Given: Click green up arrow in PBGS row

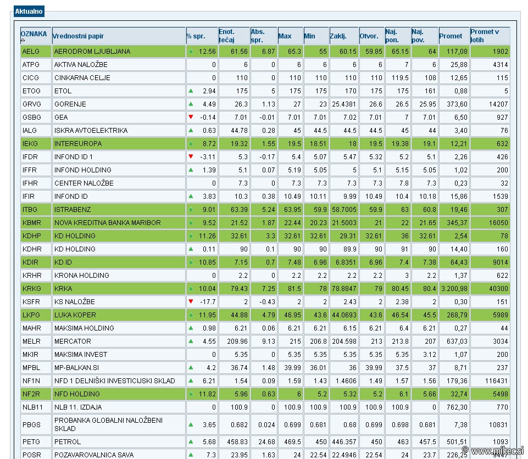Looking at the screenshot, I should [x=191, y=424].
